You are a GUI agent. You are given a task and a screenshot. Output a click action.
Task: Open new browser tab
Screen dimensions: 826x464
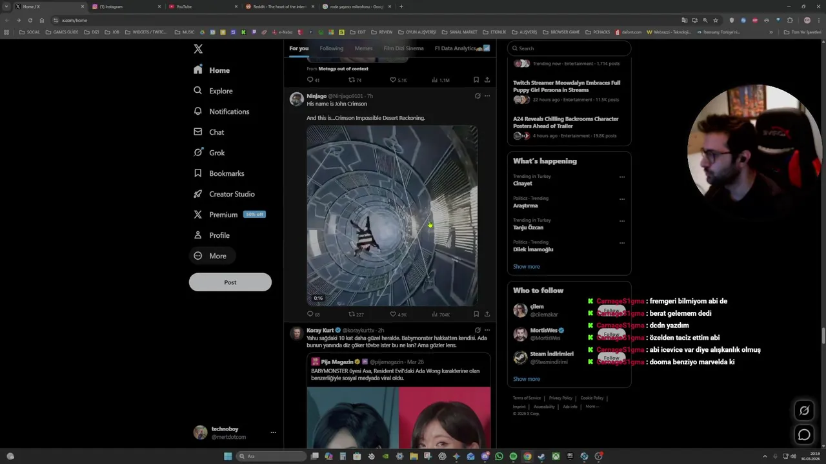click(401, 6)
